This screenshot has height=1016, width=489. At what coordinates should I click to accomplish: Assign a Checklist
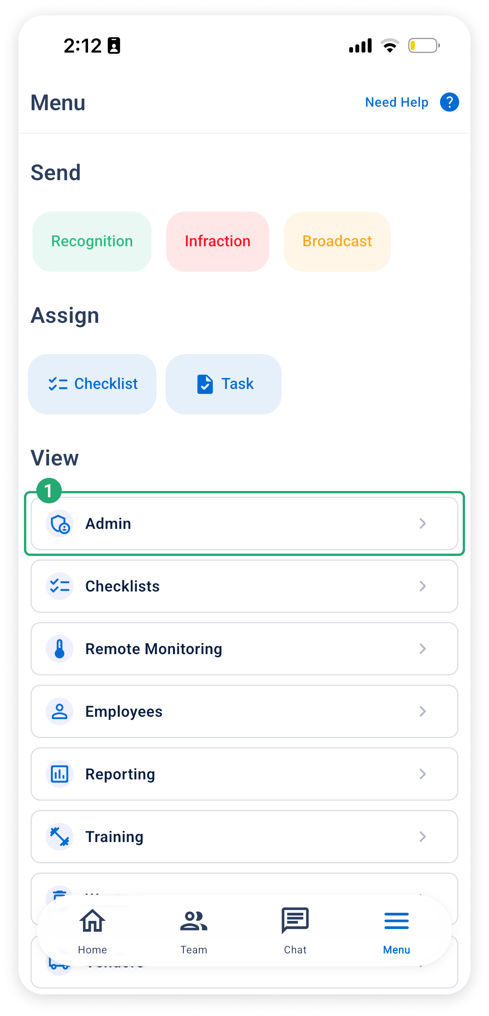[92, 384]
